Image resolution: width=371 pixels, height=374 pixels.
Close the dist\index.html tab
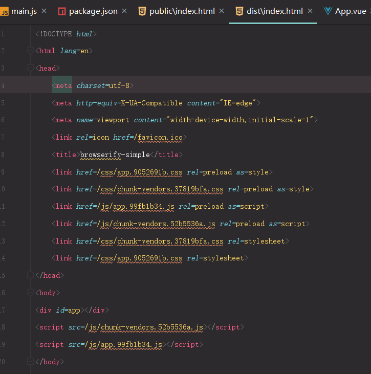pos(310,11)
